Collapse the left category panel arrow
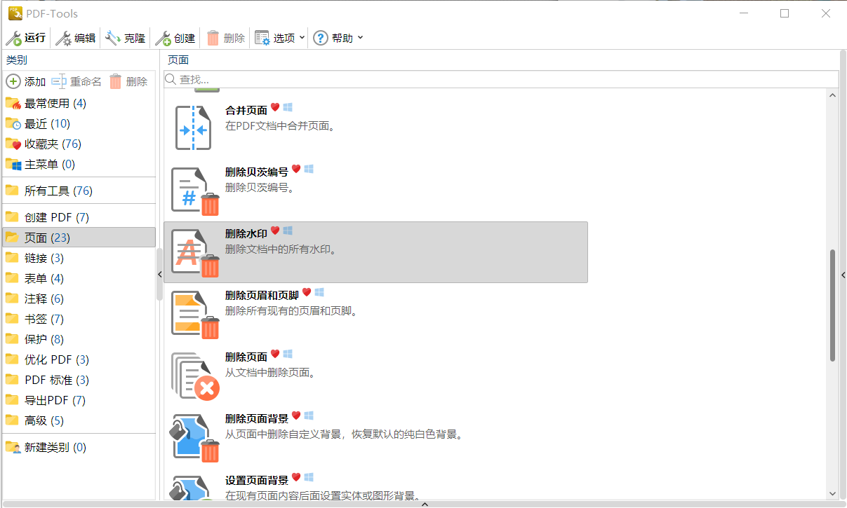This screenshot has width=847, height=508. point(159,274)
